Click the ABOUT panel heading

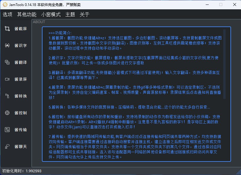39,22
